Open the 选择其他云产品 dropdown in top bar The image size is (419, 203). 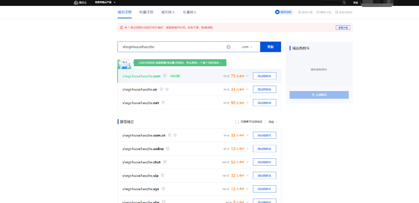pos(105,2)
